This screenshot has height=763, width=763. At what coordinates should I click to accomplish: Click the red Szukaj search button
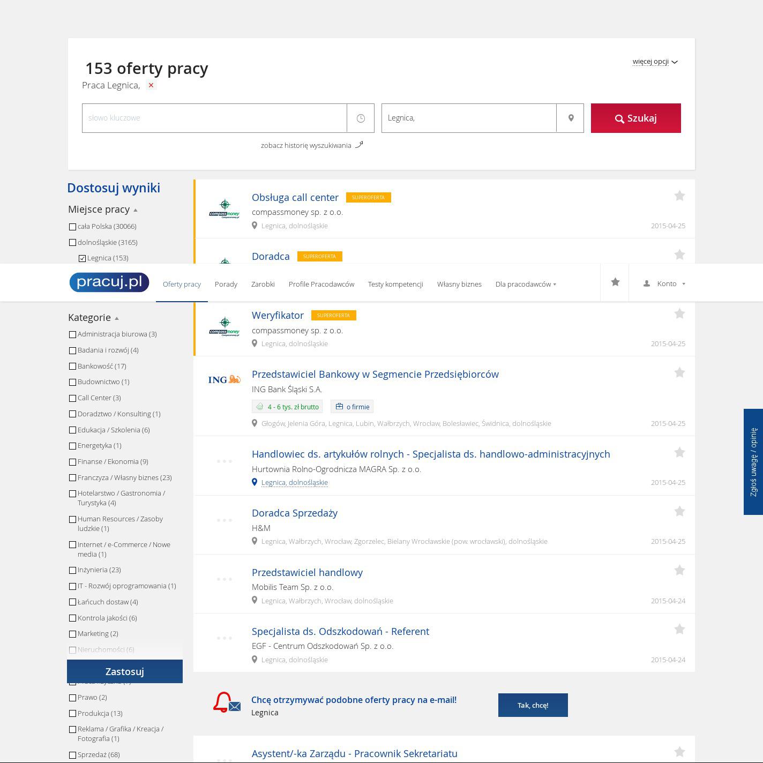pos(635,118)
